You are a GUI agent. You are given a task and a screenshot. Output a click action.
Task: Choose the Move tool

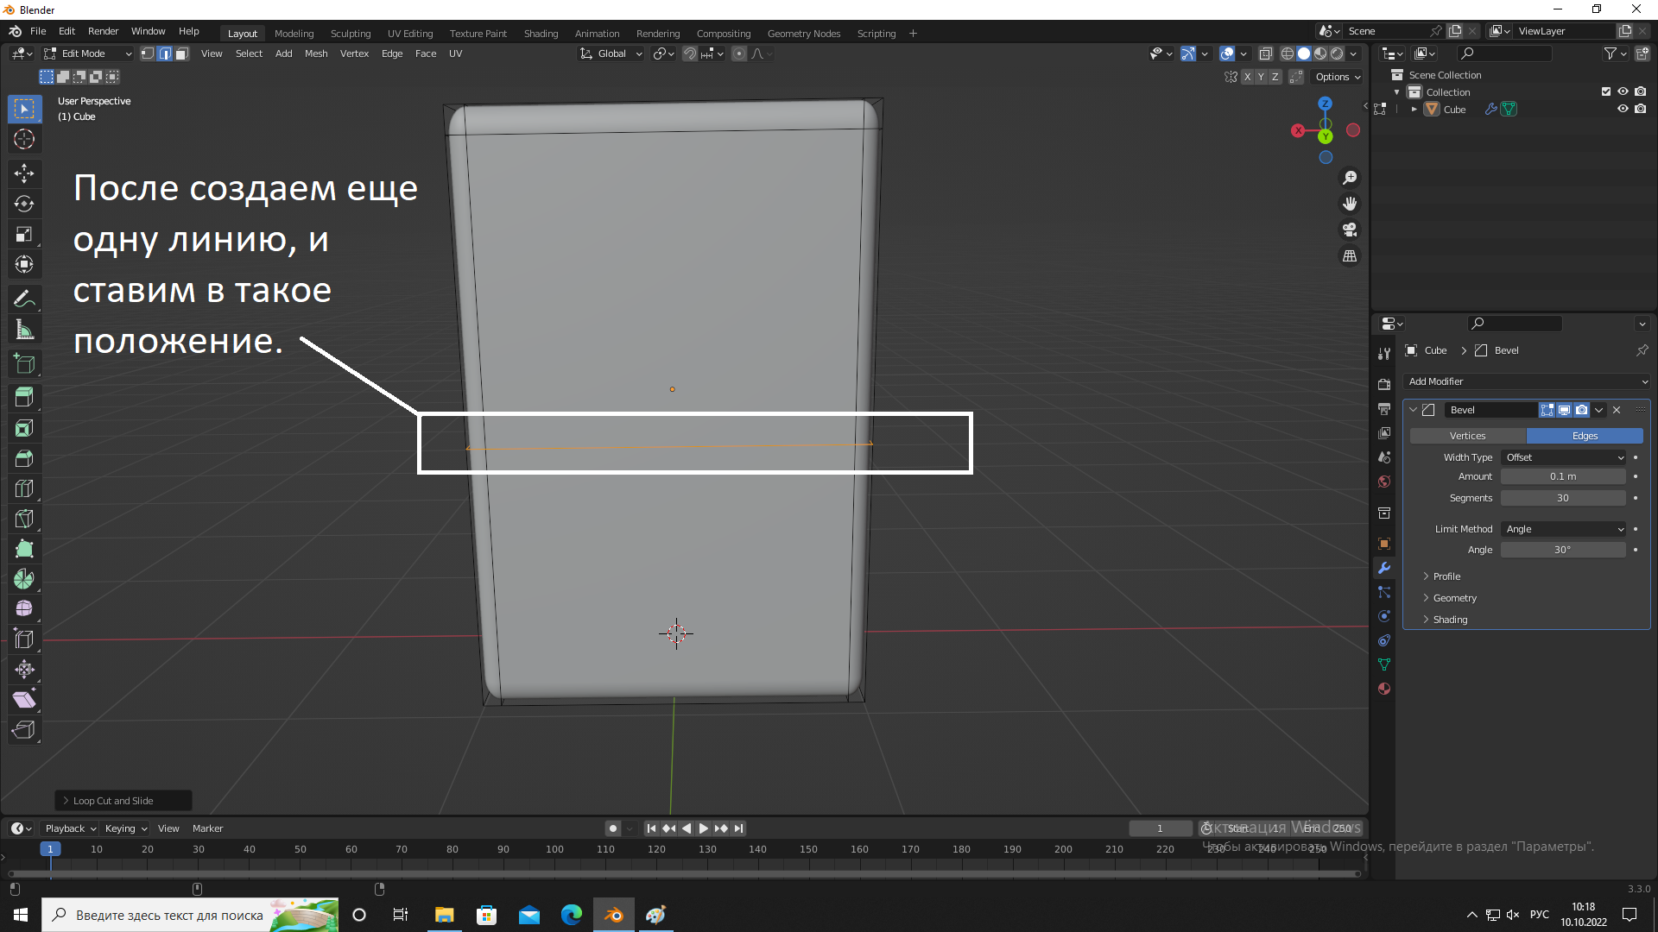[x=24, y=173]
